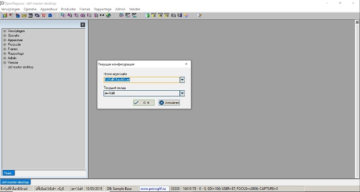The height and width of the screenshot is (192, 360).
Task: Expand the Rapportage tree node
Action: tap(5, 54)
